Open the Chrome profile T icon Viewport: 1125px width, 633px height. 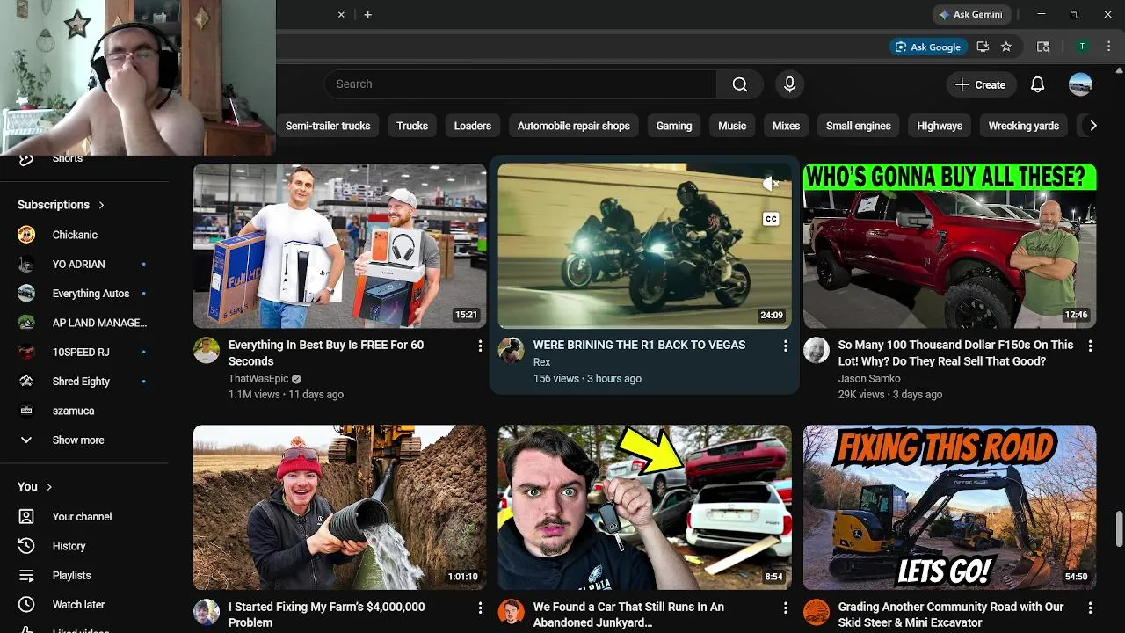1082,47
